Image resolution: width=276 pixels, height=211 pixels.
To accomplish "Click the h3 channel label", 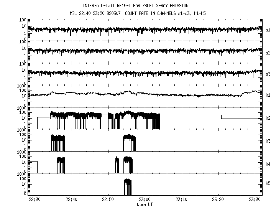I will tap(268, 141).
